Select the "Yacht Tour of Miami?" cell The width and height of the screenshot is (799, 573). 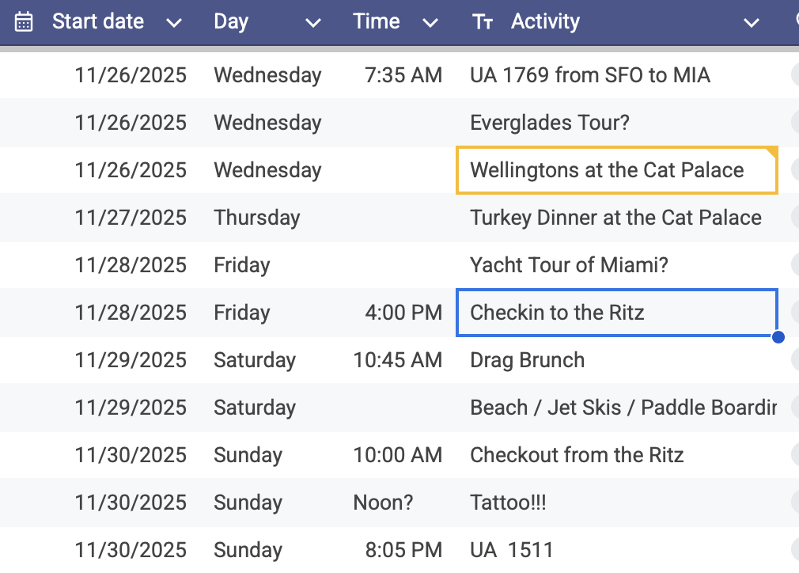569,266
